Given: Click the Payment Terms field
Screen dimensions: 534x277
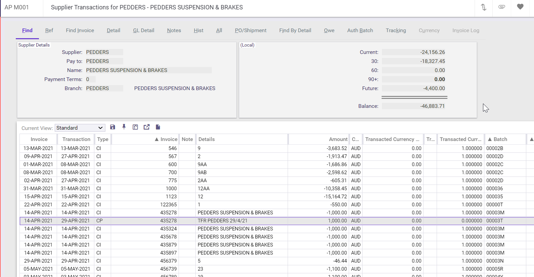Looking at the screenshot, I should click(90, 79).
